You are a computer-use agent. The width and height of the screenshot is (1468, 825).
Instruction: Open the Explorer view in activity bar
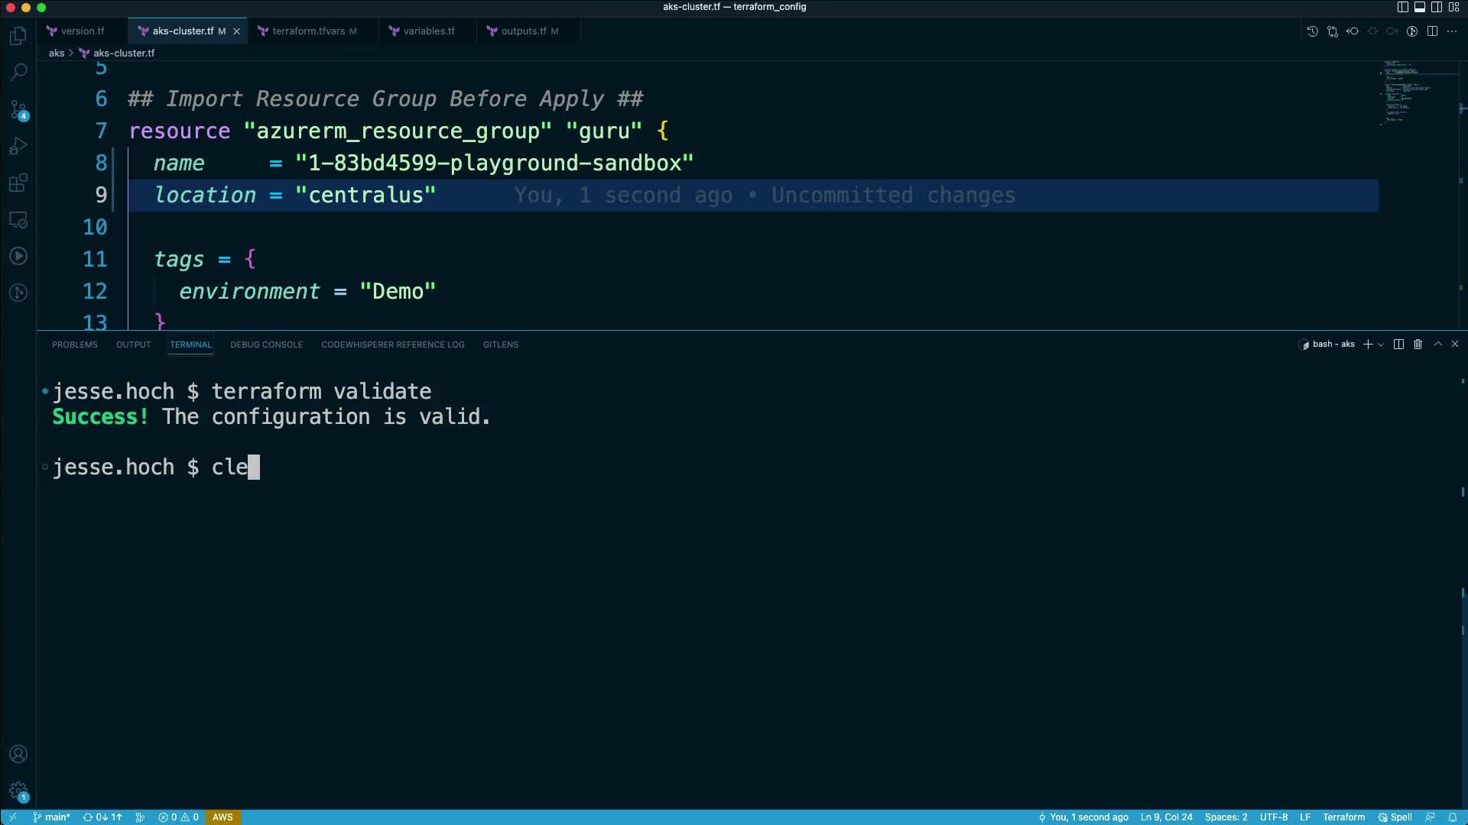click(18, 36)
